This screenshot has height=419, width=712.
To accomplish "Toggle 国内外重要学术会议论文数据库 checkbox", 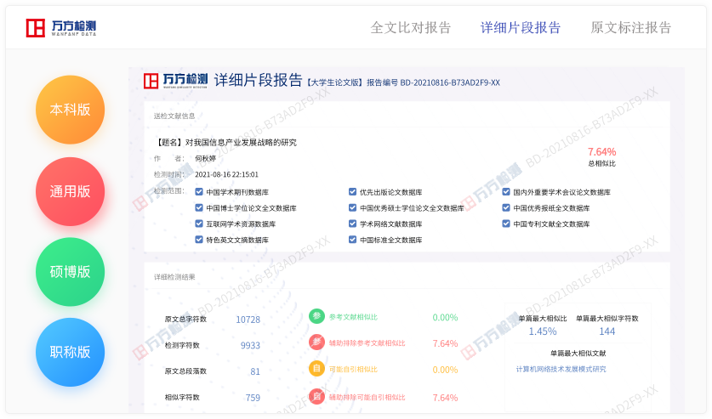I will point(505,192).
